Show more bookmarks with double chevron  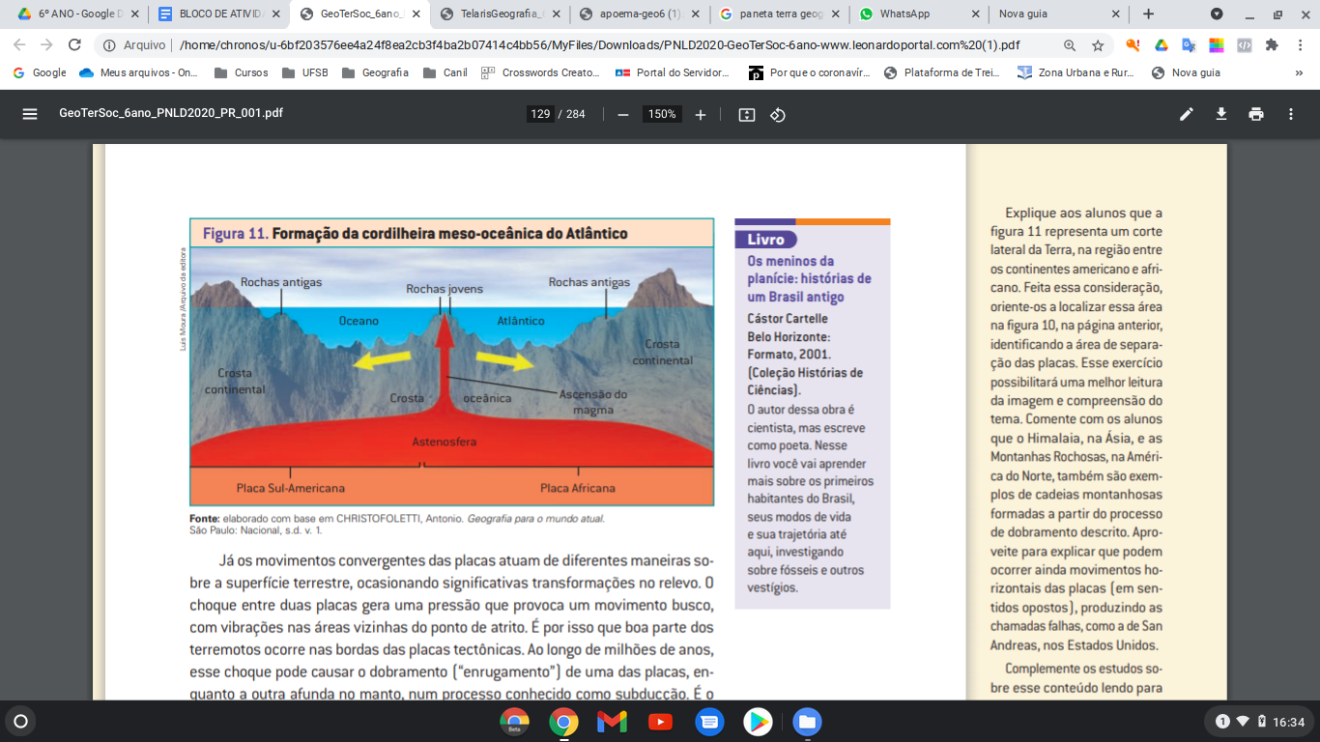pyautogui.click(x=1299, y=72)
